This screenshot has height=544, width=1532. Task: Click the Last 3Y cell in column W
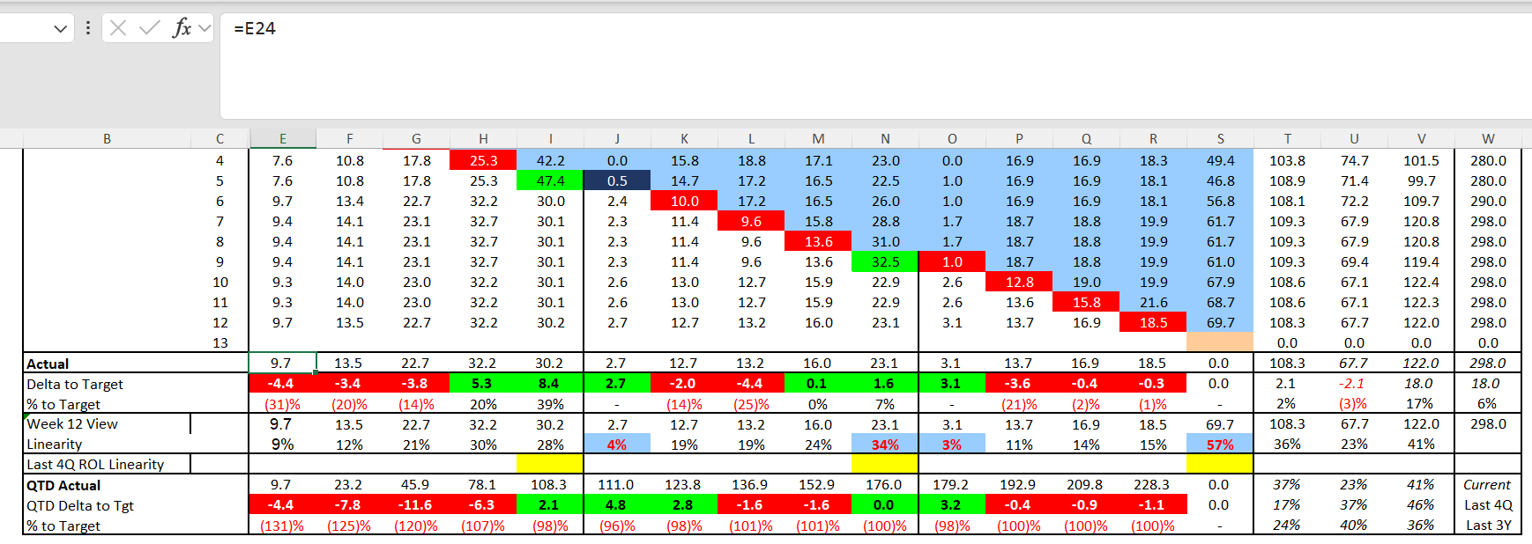coord(1488,526)
